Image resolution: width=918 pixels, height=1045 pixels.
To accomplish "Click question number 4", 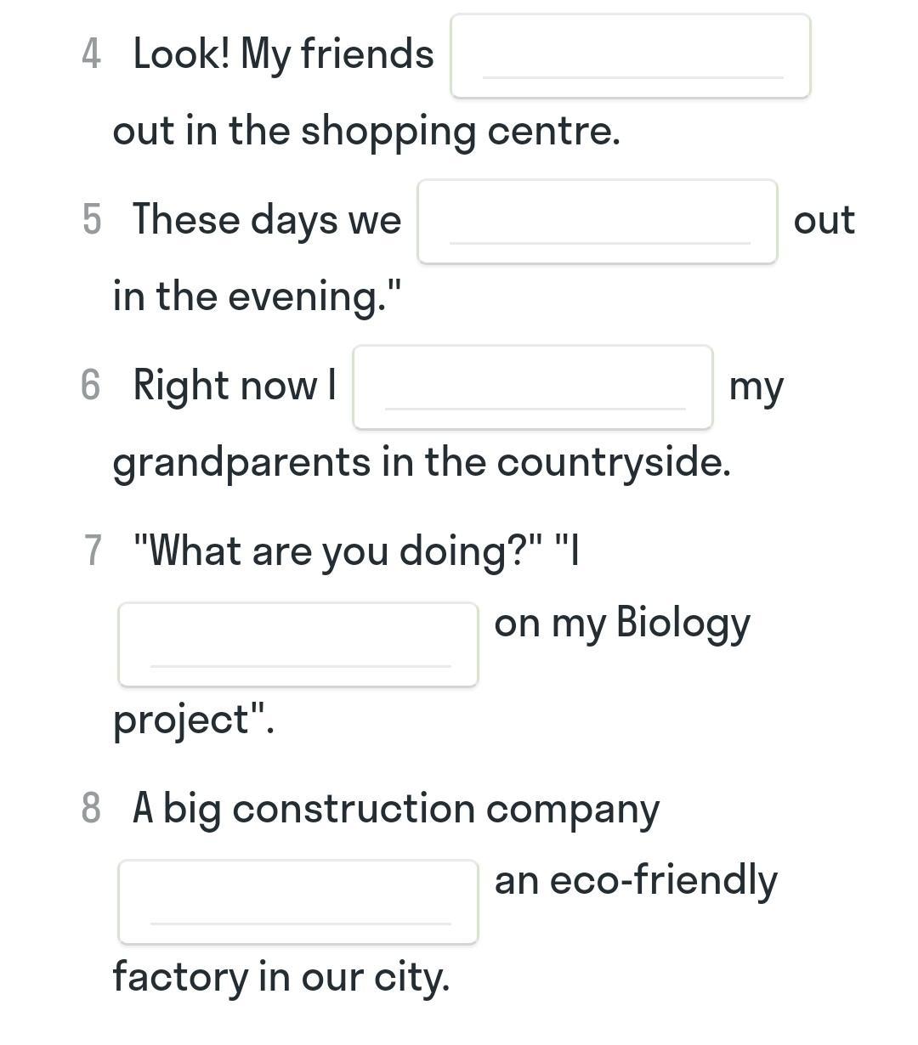I will 91,55.
